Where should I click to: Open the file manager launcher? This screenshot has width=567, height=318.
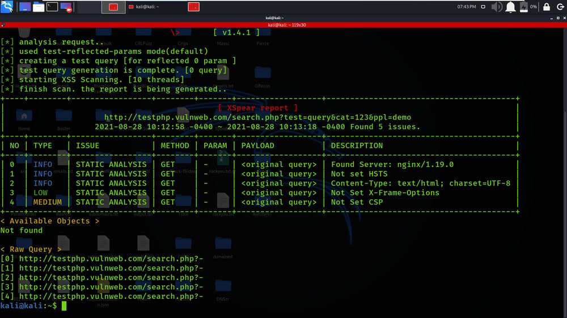[39, 7]
